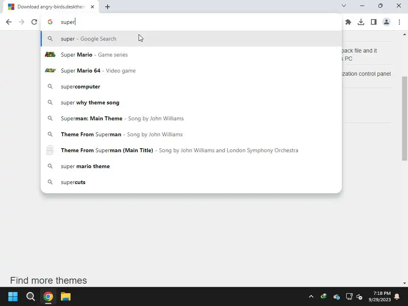Go back using the browser back arrow
Viewport: 408px width, 306px height.
9,22
